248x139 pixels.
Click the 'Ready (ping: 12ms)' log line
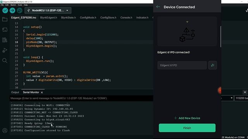(x=33, y=123)
